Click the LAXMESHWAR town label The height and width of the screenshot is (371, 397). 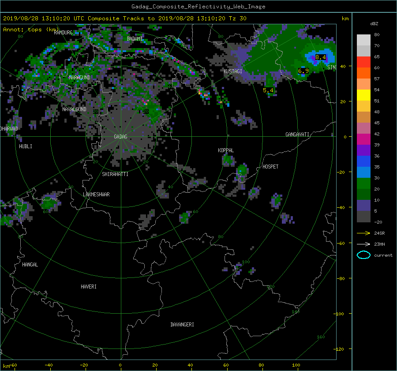coord(96,195)
